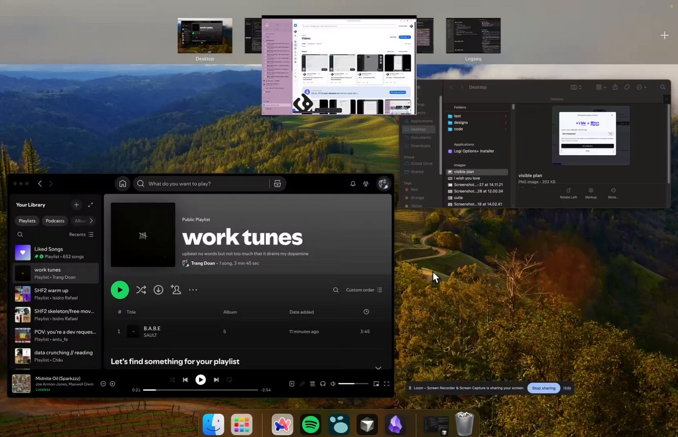
Task: Click the plus icon in Your Library
Action: pos(76,205)
